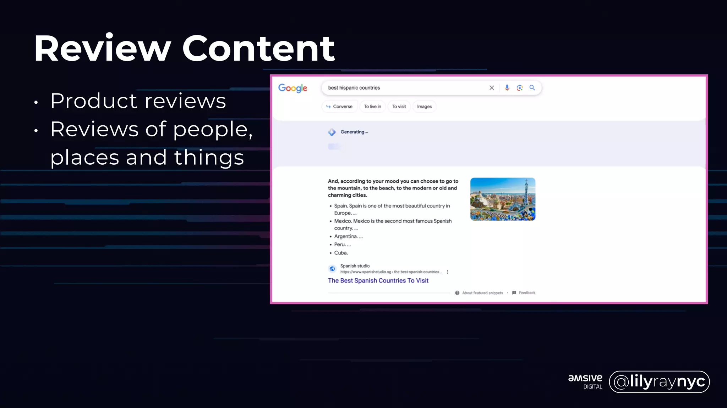This screenshot has width=727, height=408.
Task: Click the Feedback link
Action: tap(527, 293)
